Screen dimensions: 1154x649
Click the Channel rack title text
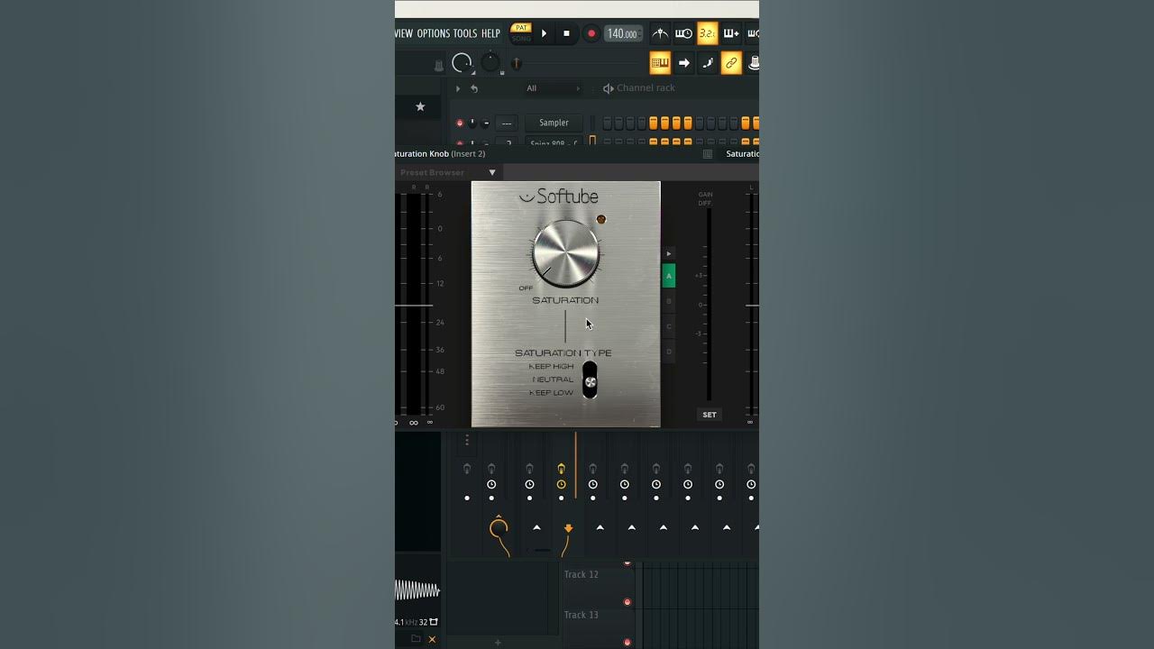pyautogui.click(x=646, y=88)
